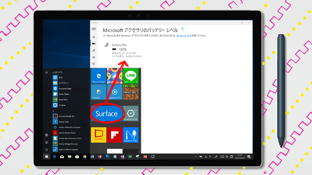Switch to the Surface app on taskbar
The image size is (312, 175).
pos(152,157)
